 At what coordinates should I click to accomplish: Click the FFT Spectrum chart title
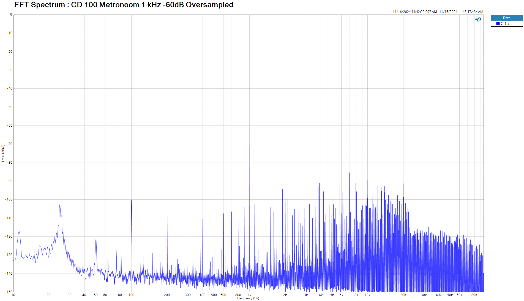124,5
